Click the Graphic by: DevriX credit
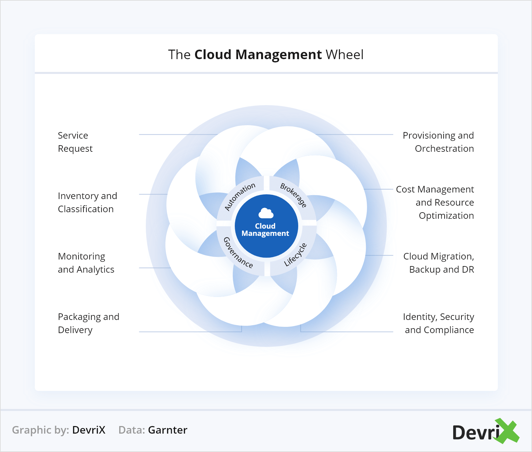532x452 pixels. (59, 430)
